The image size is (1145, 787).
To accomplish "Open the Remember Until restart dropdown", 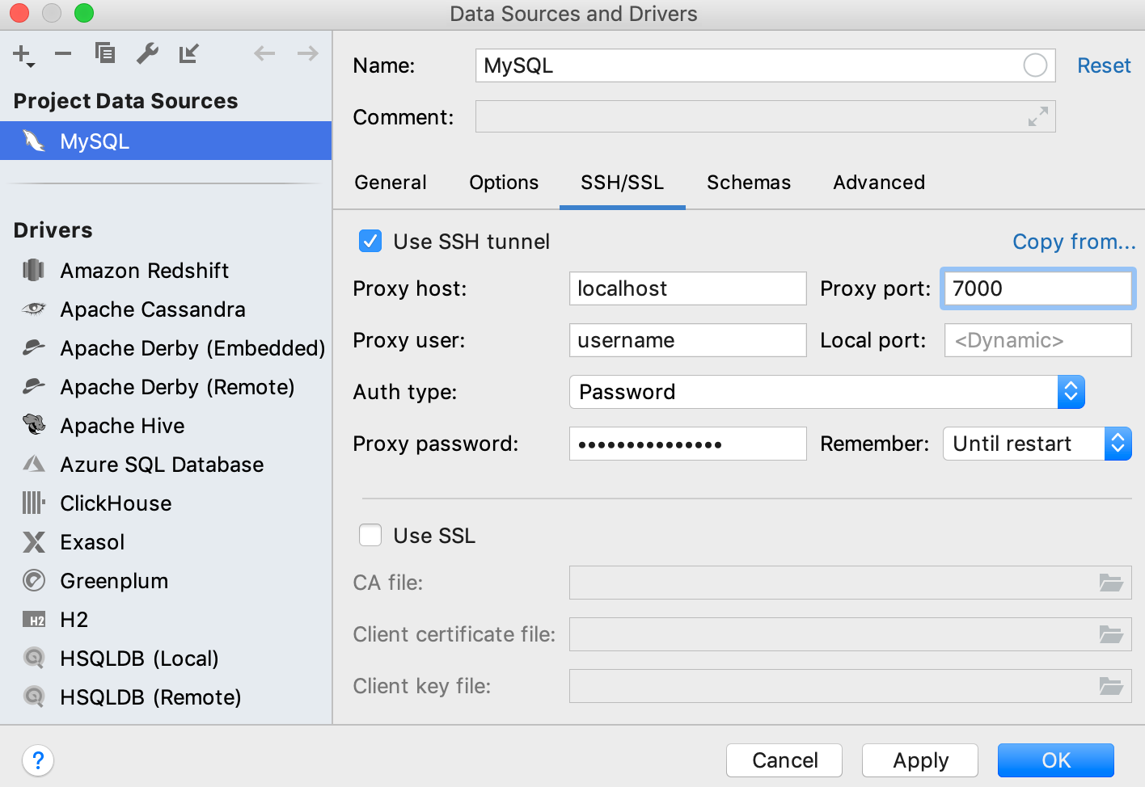I will 1037,444.
